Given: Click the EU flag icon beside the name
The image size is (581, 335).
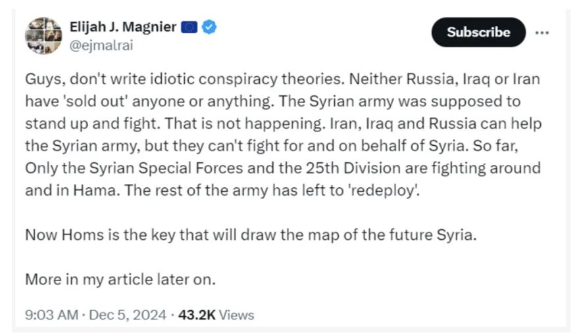Looking at the screenshot, I should [x=189, y=27].
